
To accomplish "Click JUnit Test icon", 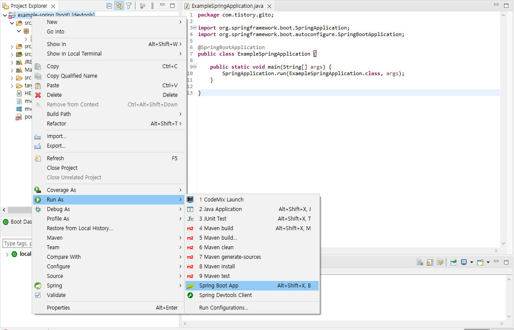I will click(190, 219).
